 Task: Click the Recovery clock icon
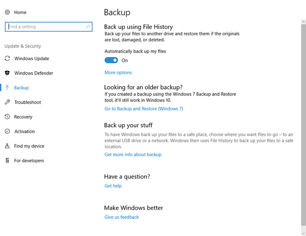(x=7, y=117)
